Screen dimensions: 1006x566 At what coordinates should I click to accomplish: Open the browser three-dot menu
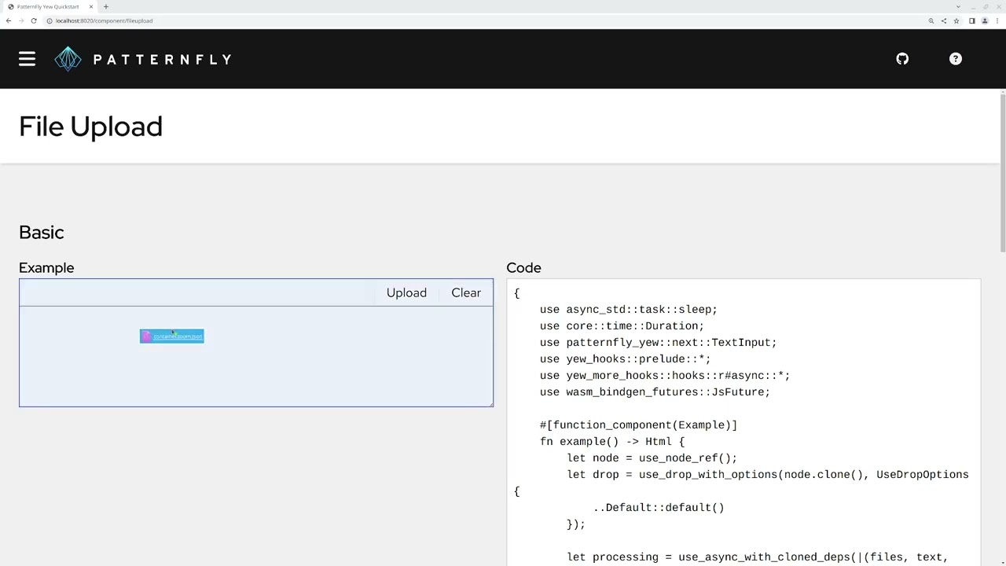(x=996, y=20)
